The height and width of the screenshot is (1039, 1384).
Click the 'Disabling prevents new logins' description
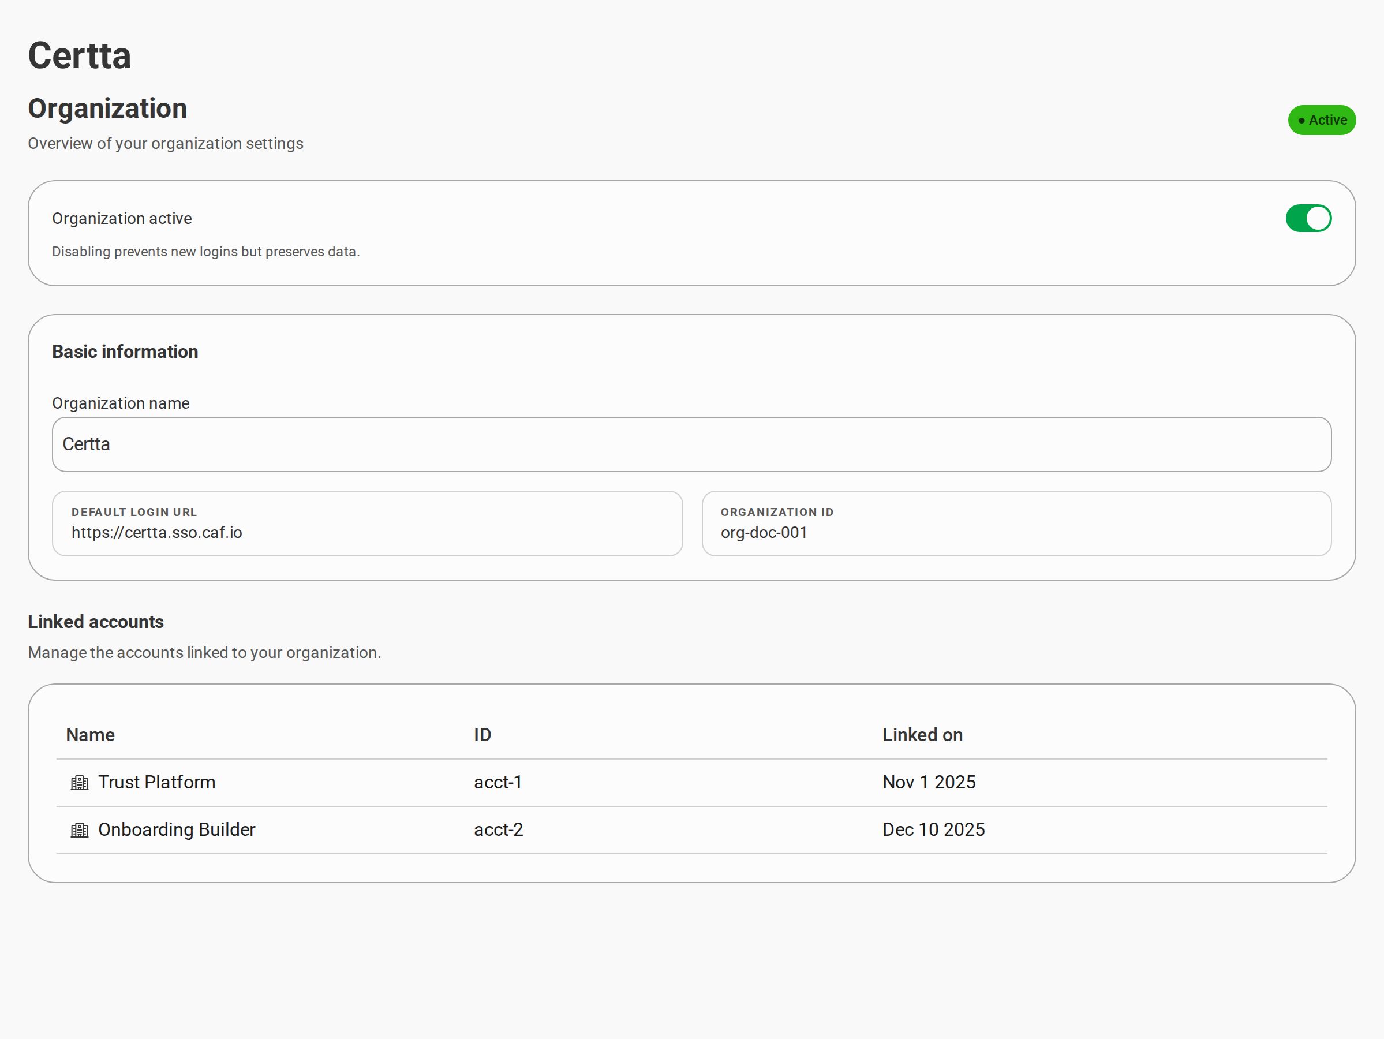point(206,252)
